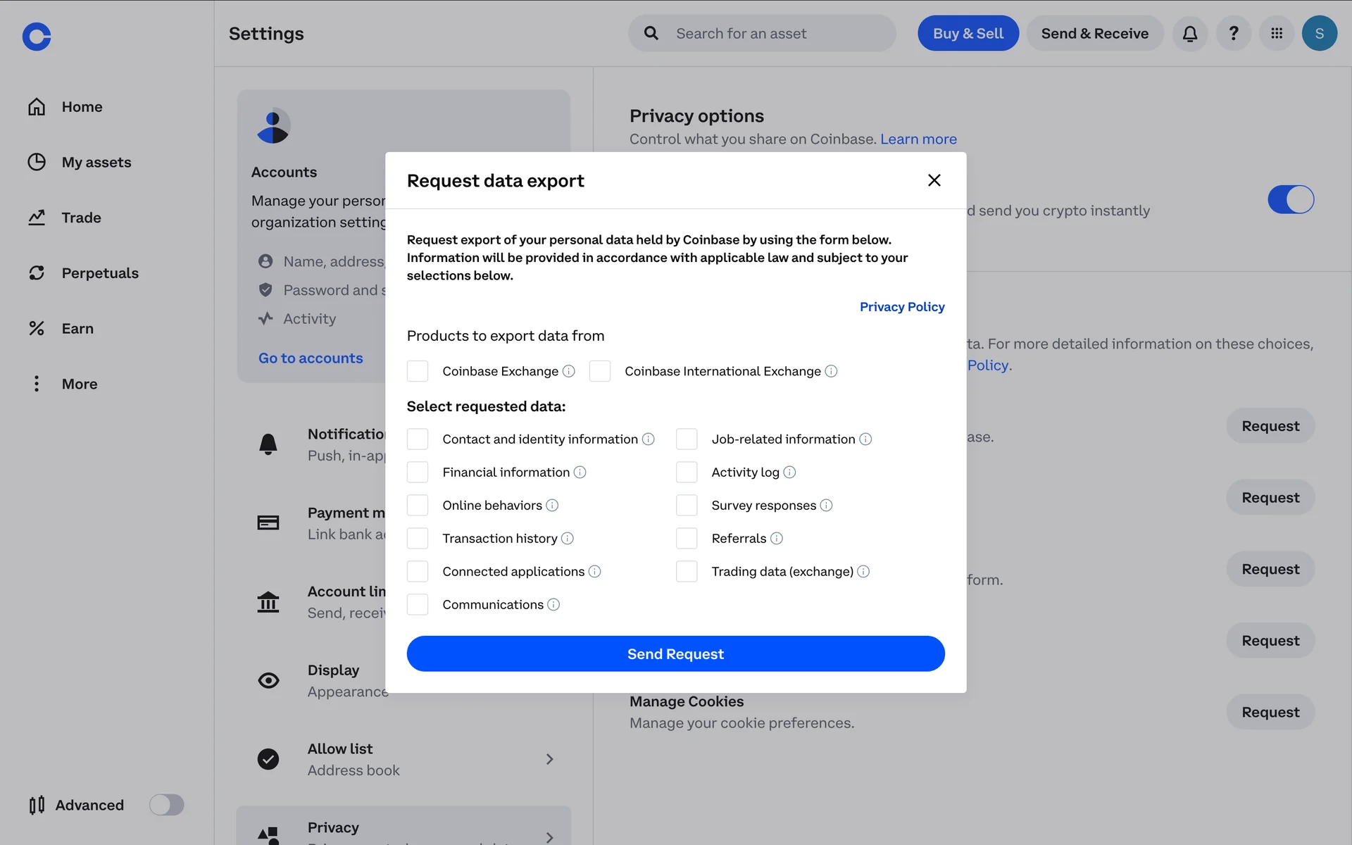Click info icon beside Activity log
The height and width of the screenshot is (845, 1352).
point(789,472)
